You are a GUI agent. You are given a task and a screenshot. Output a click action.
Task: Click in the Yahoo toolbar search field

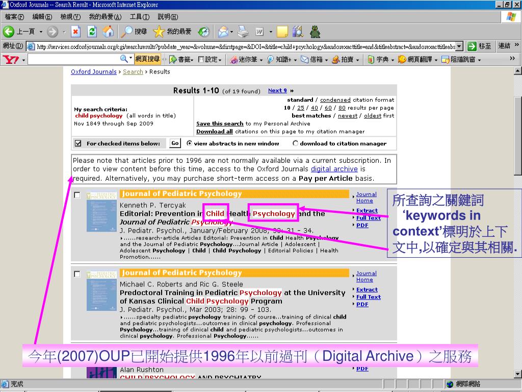tap(74, 59)
